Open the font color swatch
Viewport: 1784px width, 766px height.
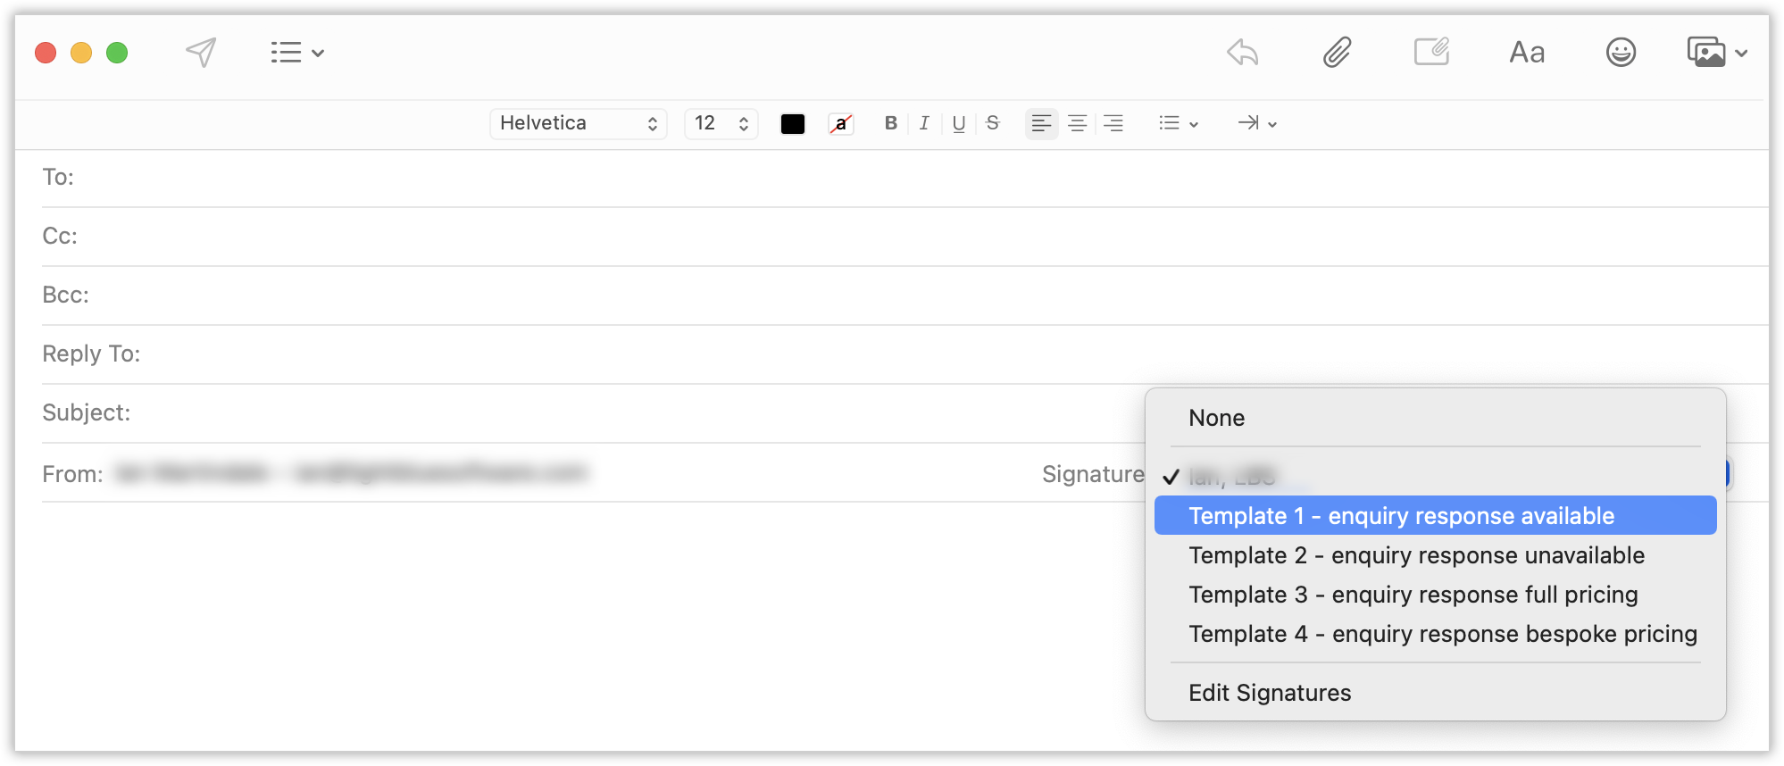792,123
